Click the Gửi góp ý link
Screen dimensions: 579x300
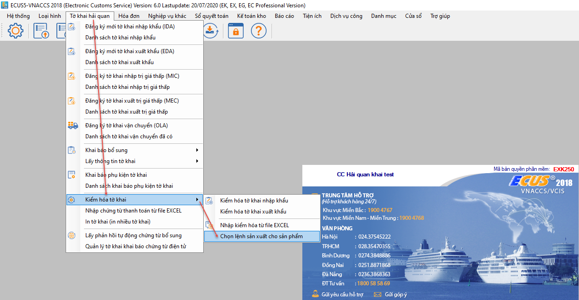396,295
